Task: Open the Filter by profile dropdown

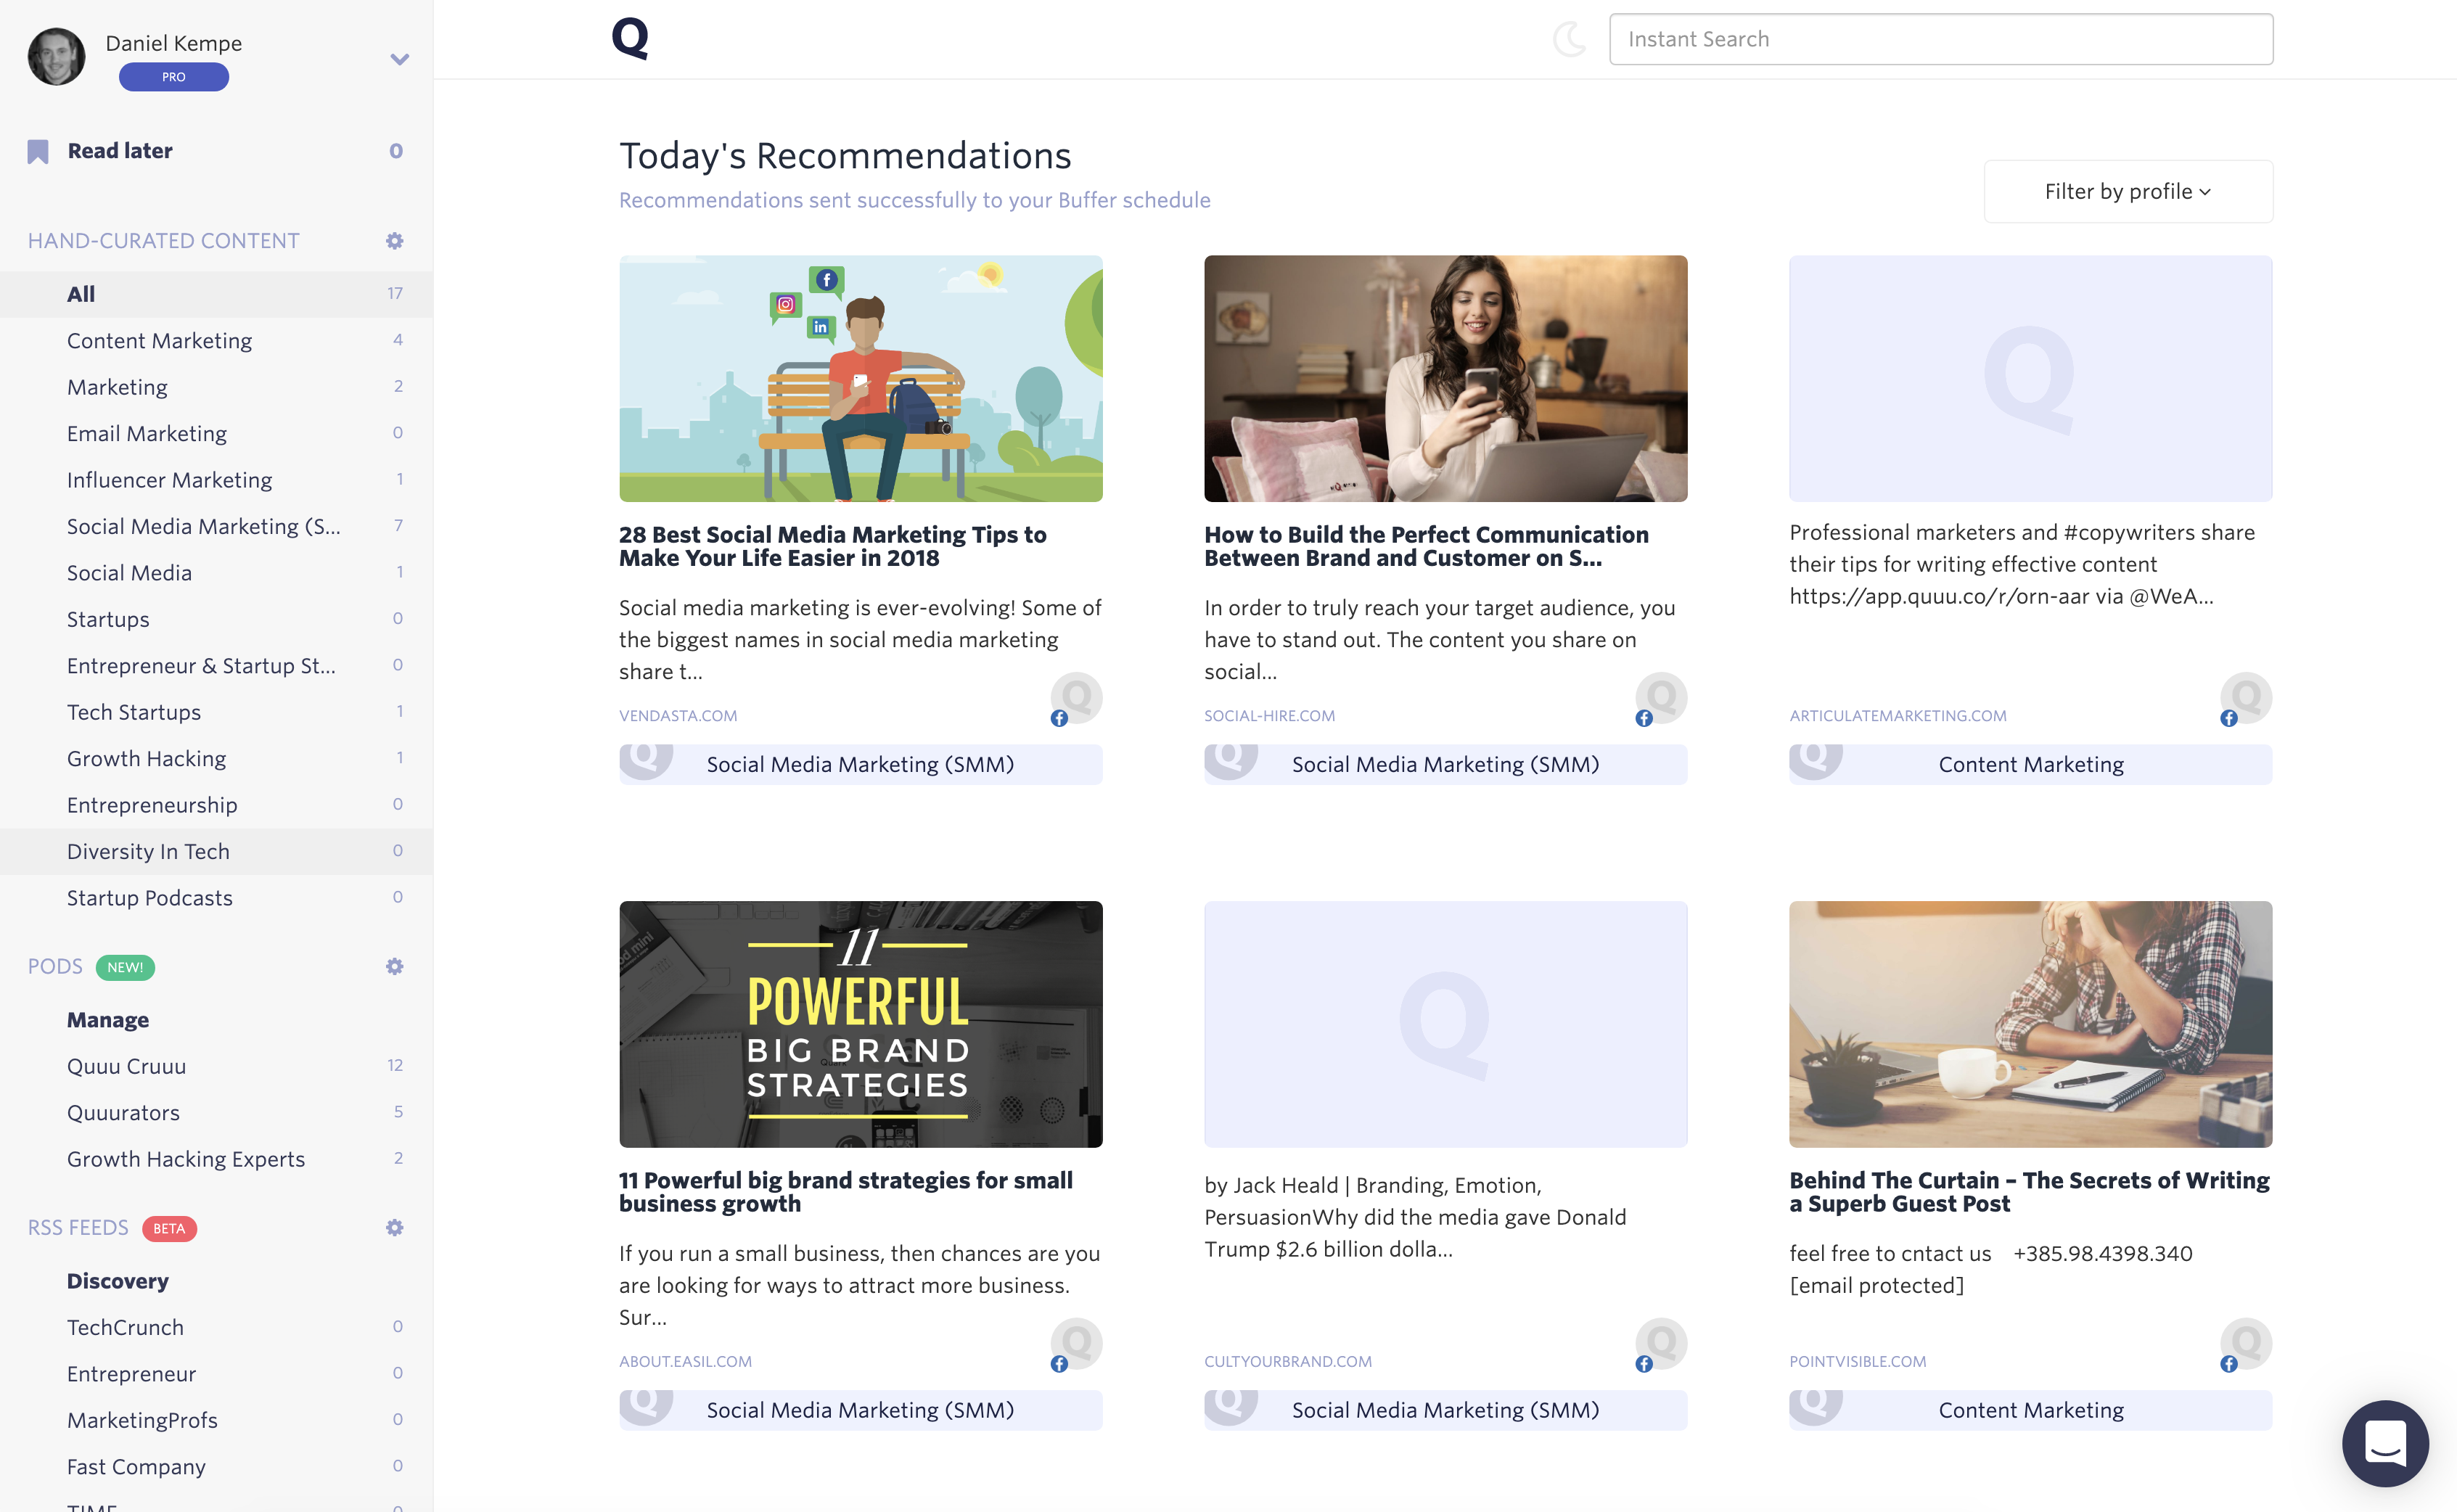Action: point(2128,191)
